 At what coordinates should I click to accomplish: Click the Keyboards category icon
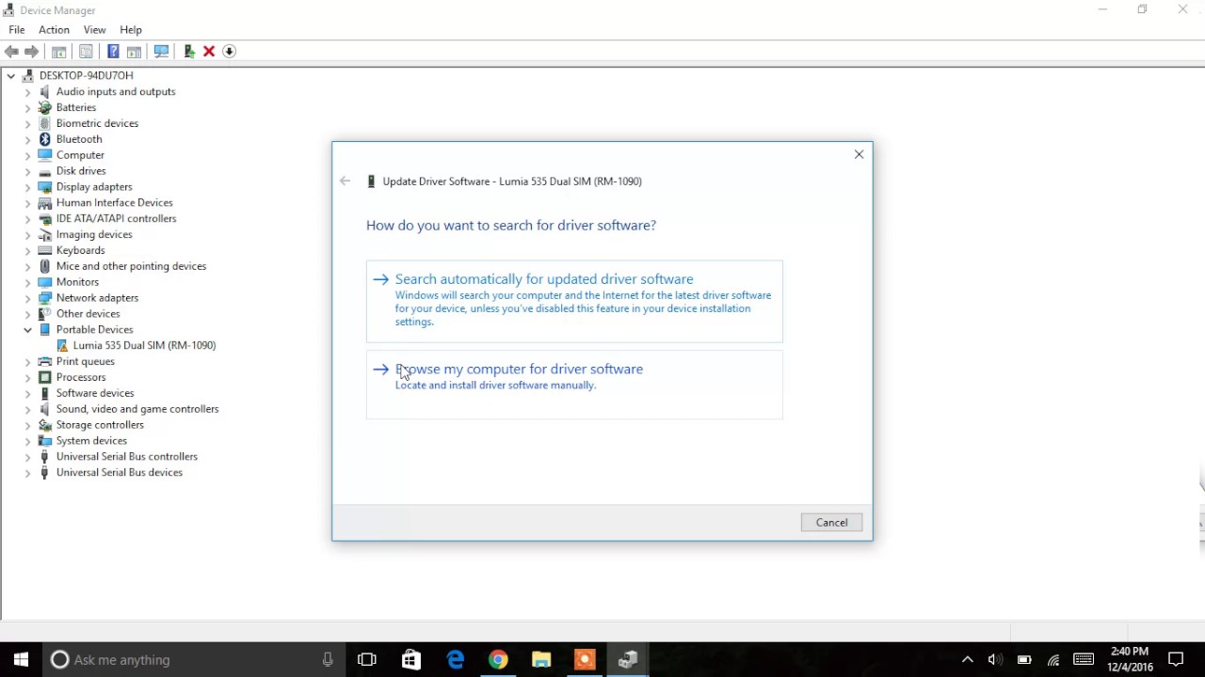pos(44,250)
